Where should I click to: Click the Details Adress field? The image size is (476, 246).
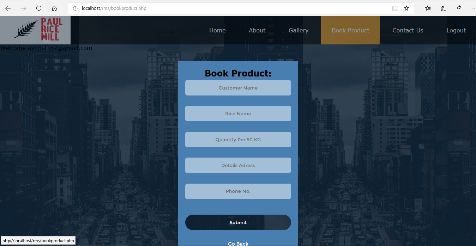(238, 165)
